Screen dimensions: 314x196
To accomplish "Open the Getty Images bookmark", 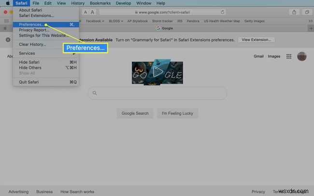I will coord(254,21).
